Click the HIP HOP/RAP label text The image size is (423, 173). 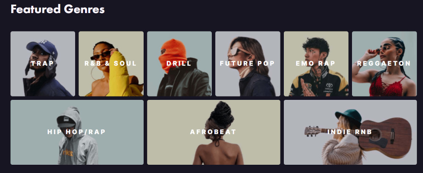pos(76,132)
